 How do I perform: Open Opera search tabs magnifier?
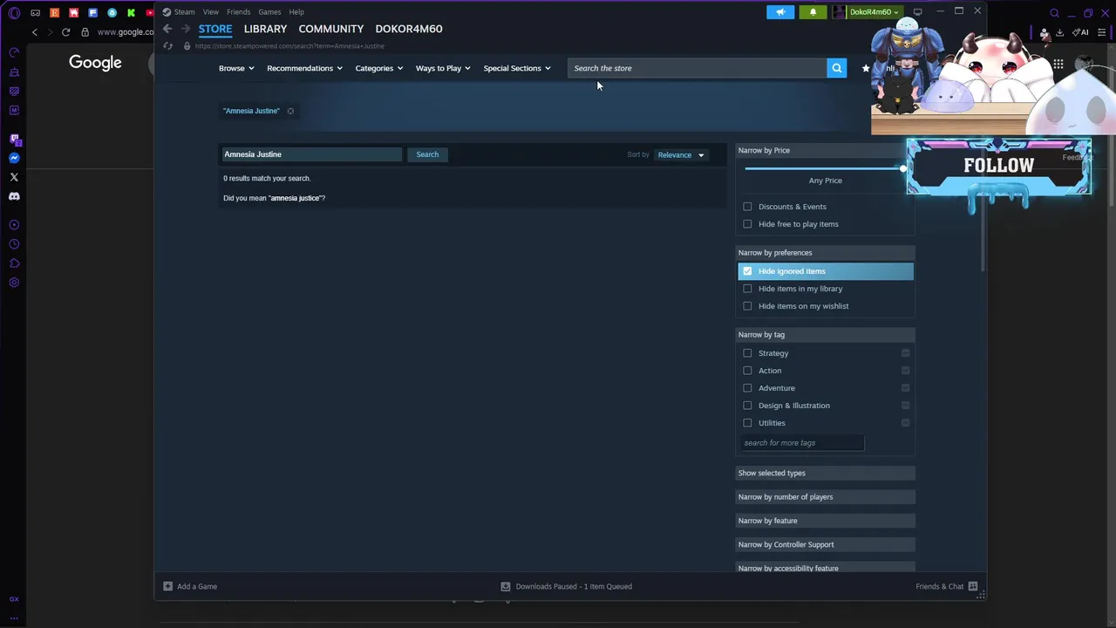(1054, 13)
